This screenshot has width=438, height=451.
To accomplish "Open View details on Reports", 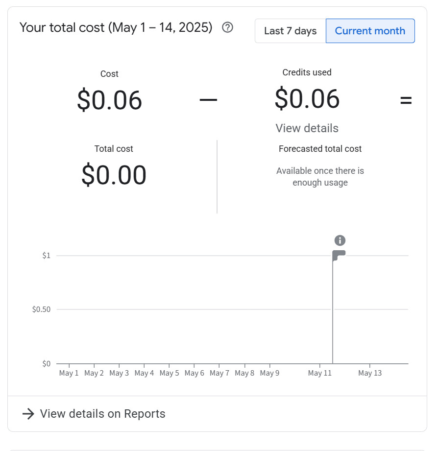I will point(102,414).
